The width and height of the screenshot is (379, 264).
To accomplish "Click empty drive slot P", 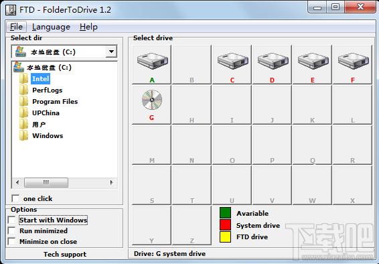I will tap(272, 145).
